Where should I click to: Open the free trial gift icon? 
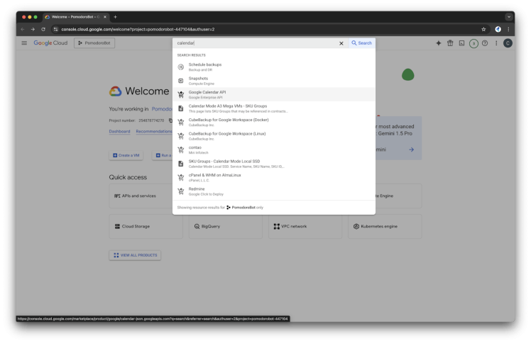(x=450, y=43)
